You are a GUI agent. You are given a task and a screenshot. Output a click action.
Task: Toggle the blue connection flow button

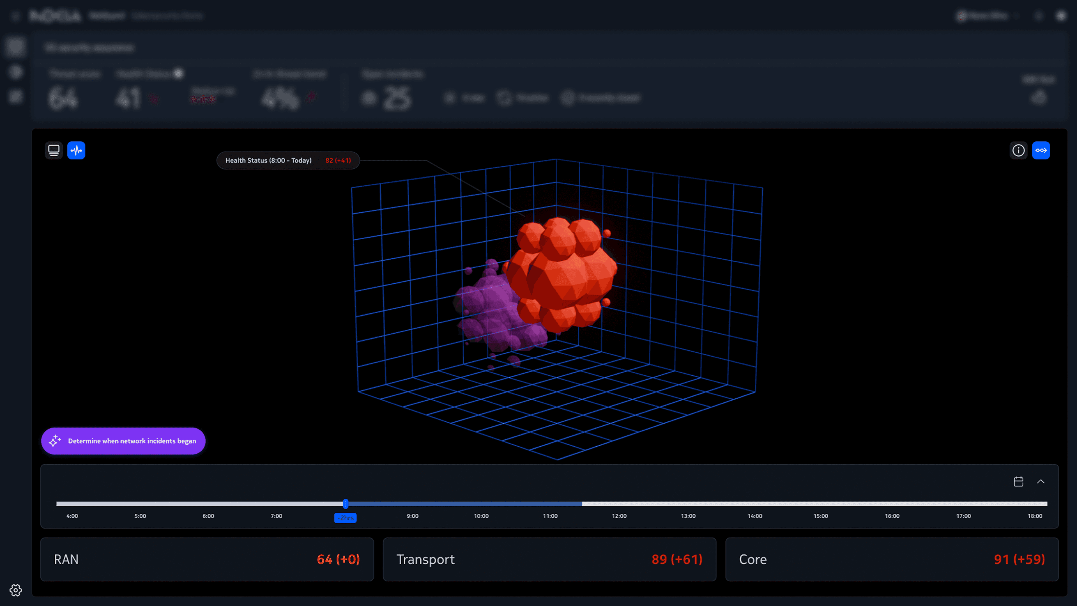1041,150
